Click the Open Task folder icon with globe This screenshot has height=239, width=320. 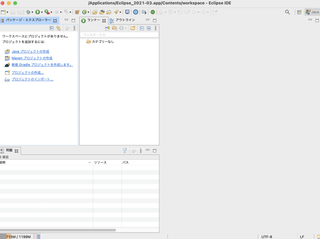click(x=102, y=12)
